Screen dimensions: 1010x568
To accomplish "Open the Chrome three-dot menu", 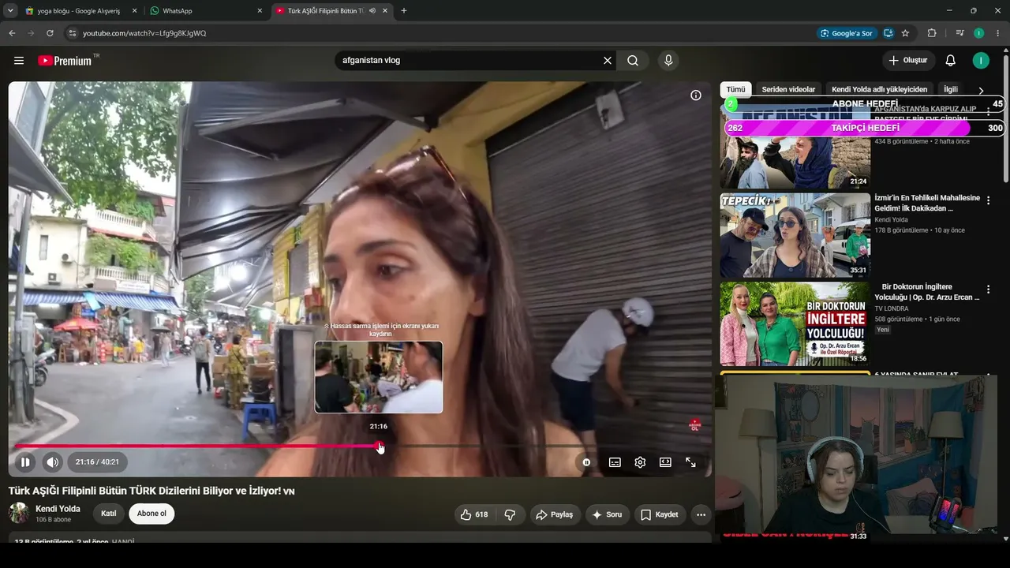I will [x=998, y=33].
